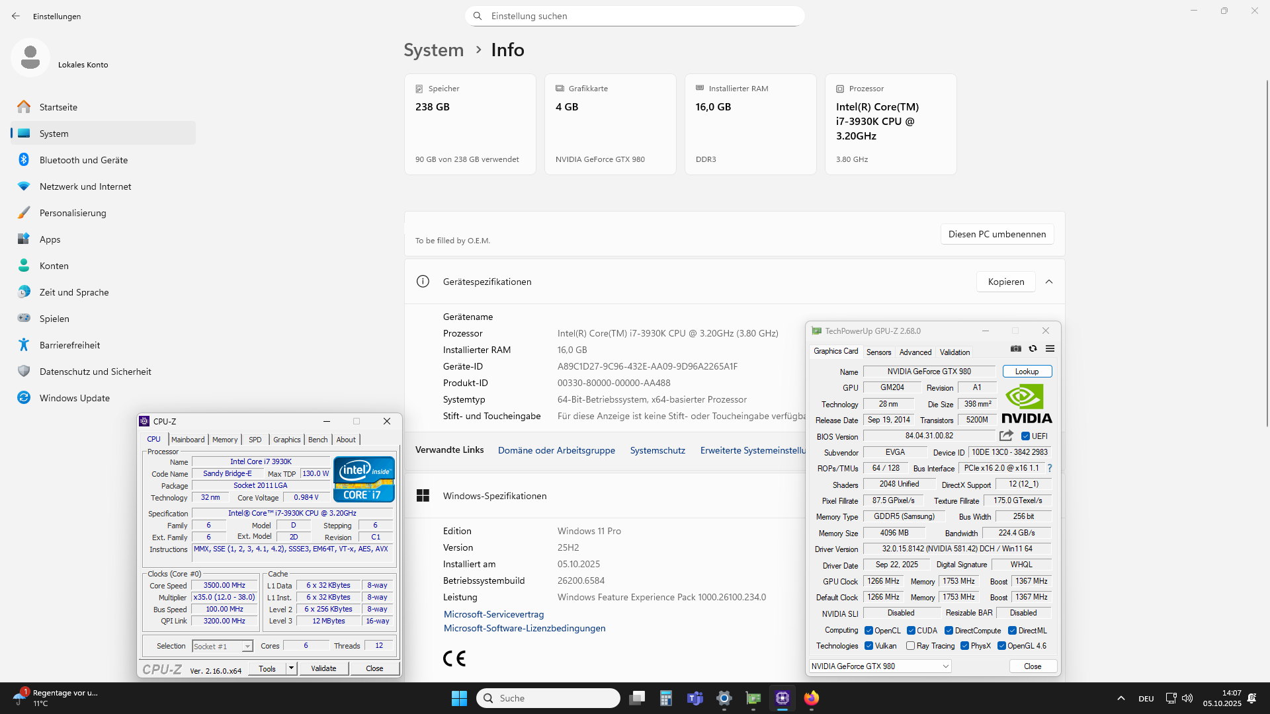Open Windows Update in sidebar
Viewport: 1270px width, 714px height.
click(x=74, y=398)
